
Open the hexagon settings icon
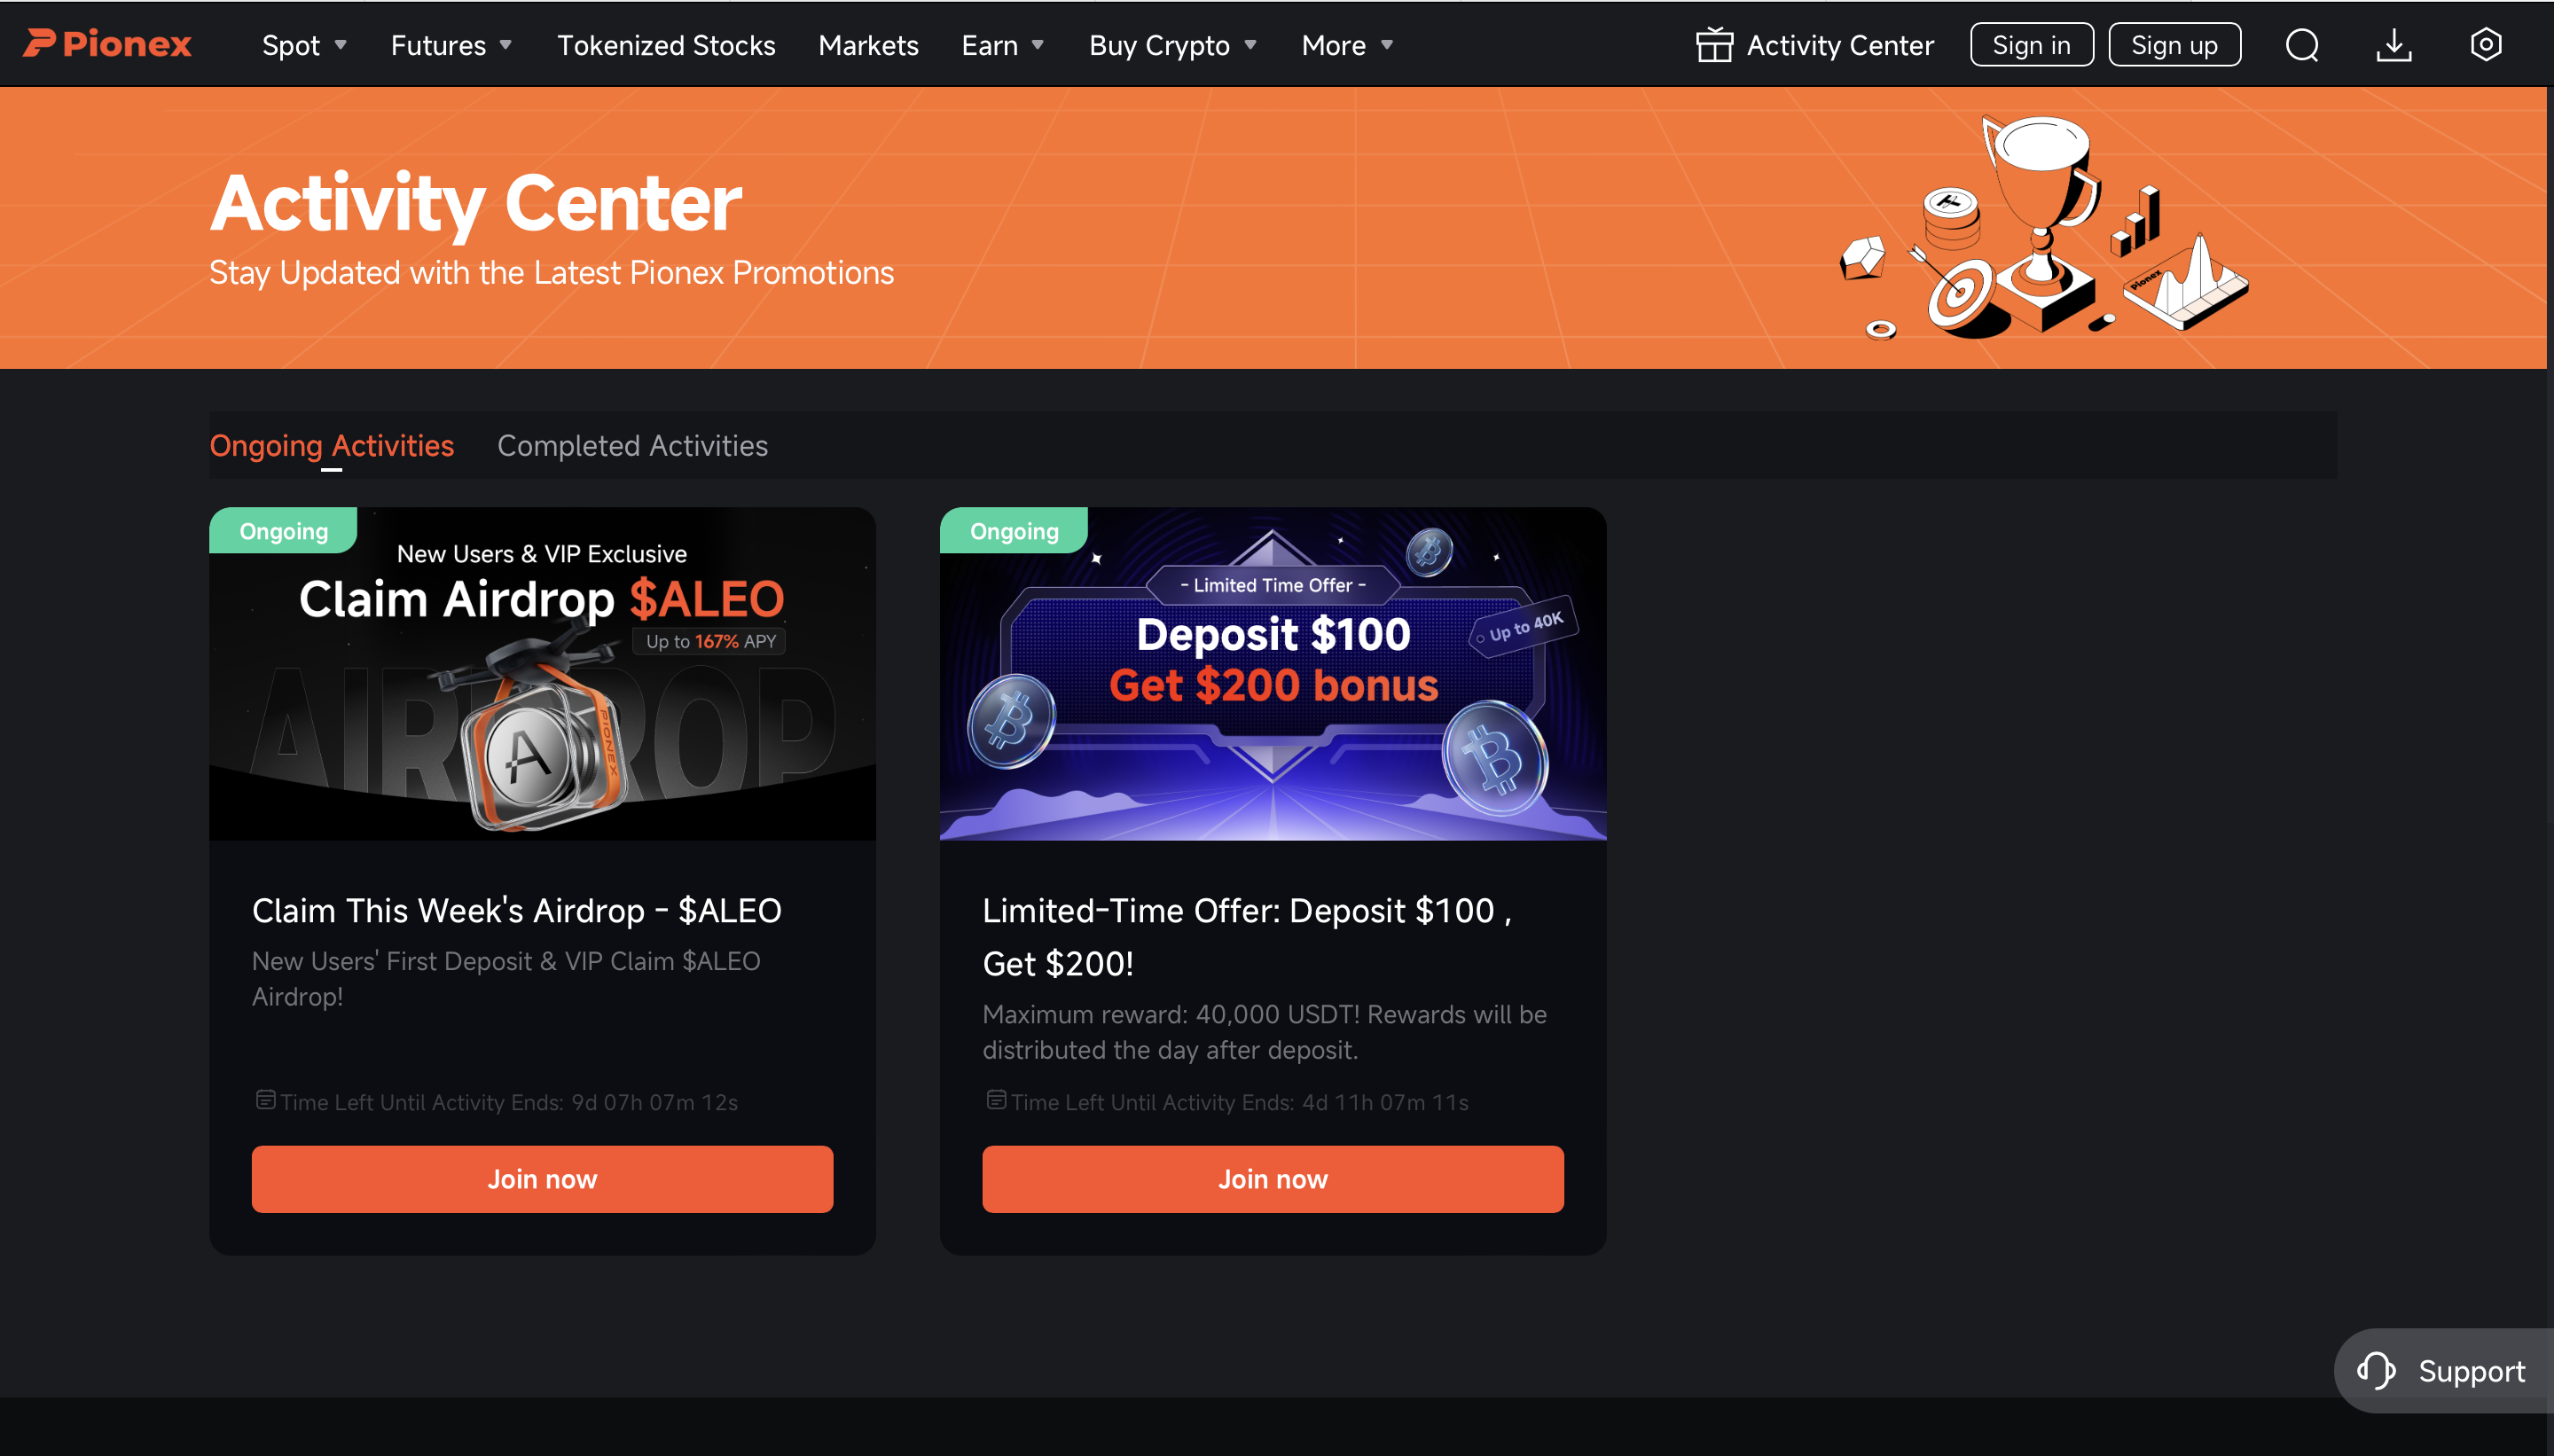[x=2486, y=45]
